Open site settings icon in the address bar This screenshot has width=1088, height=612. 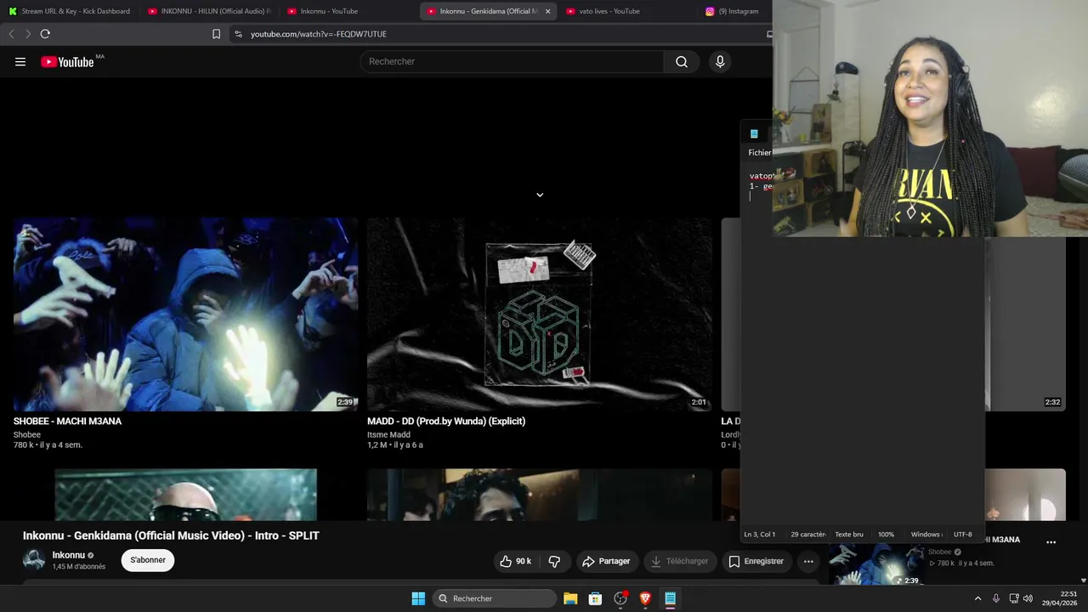point(238,34)
